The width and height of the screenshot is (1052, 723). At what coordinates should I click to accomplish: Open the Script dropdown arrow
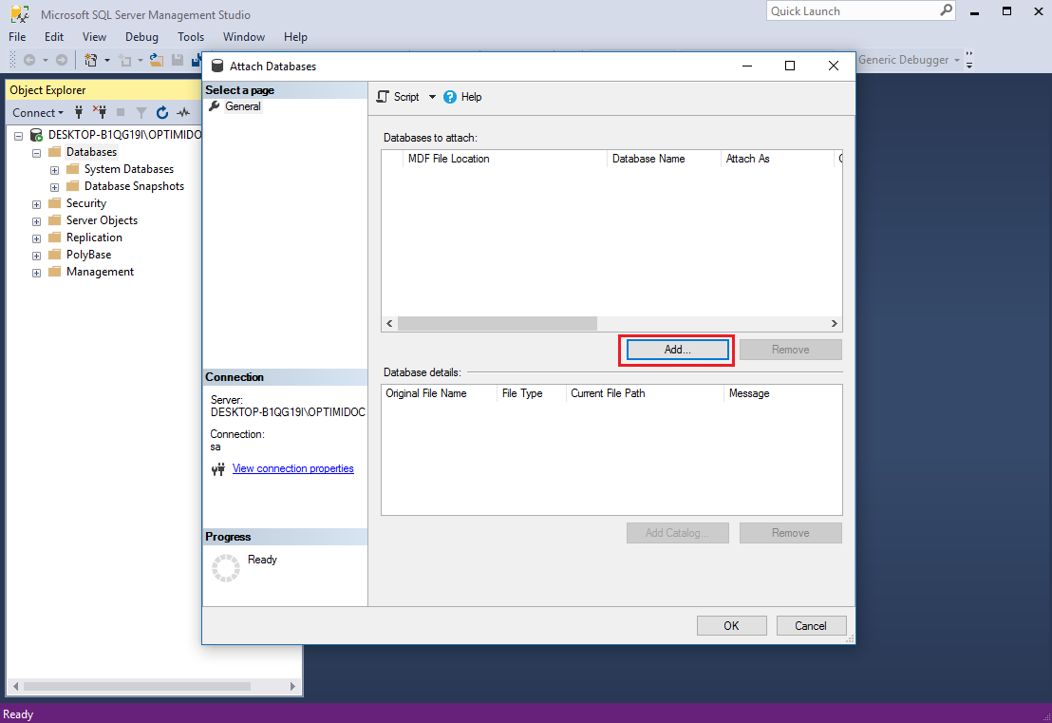[x=432, y=97]
